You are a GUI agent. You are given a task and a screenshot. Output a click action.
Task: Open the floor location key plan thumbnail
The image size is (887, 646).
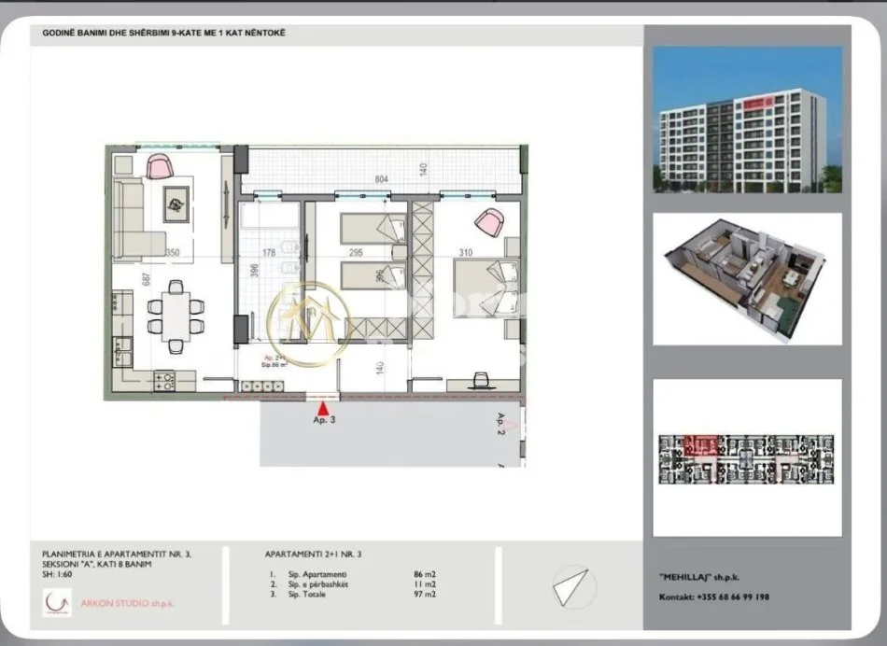[x=746, y=456]
